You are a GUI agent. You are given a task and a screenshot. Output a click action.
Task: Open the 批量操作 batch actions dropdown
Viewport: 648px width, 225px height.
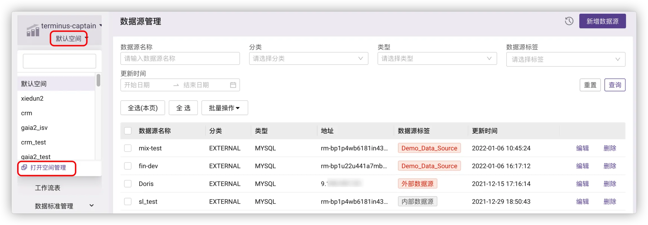pos(224,108)
